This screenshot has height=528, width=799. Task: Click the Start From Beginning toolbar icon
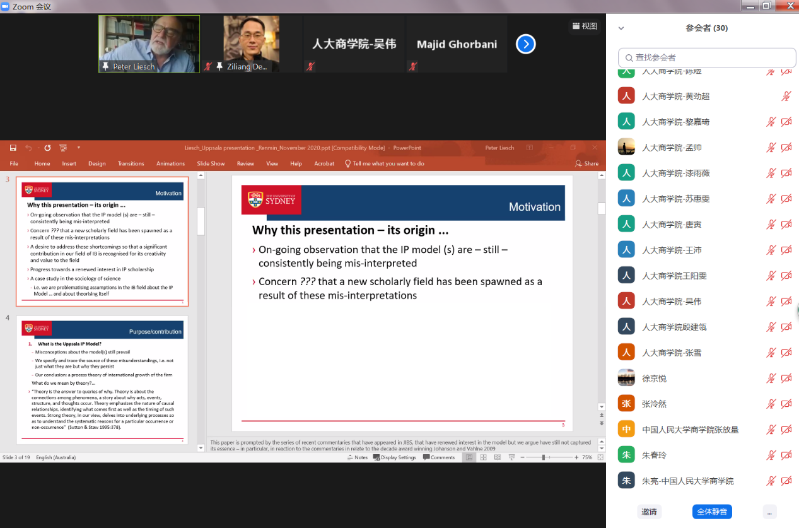coord(63,148)
